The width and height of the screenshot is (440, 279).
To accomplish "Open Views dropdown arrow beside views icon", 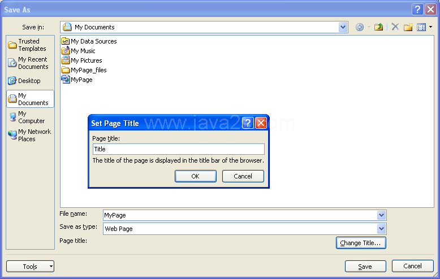I will pos(430,27).
